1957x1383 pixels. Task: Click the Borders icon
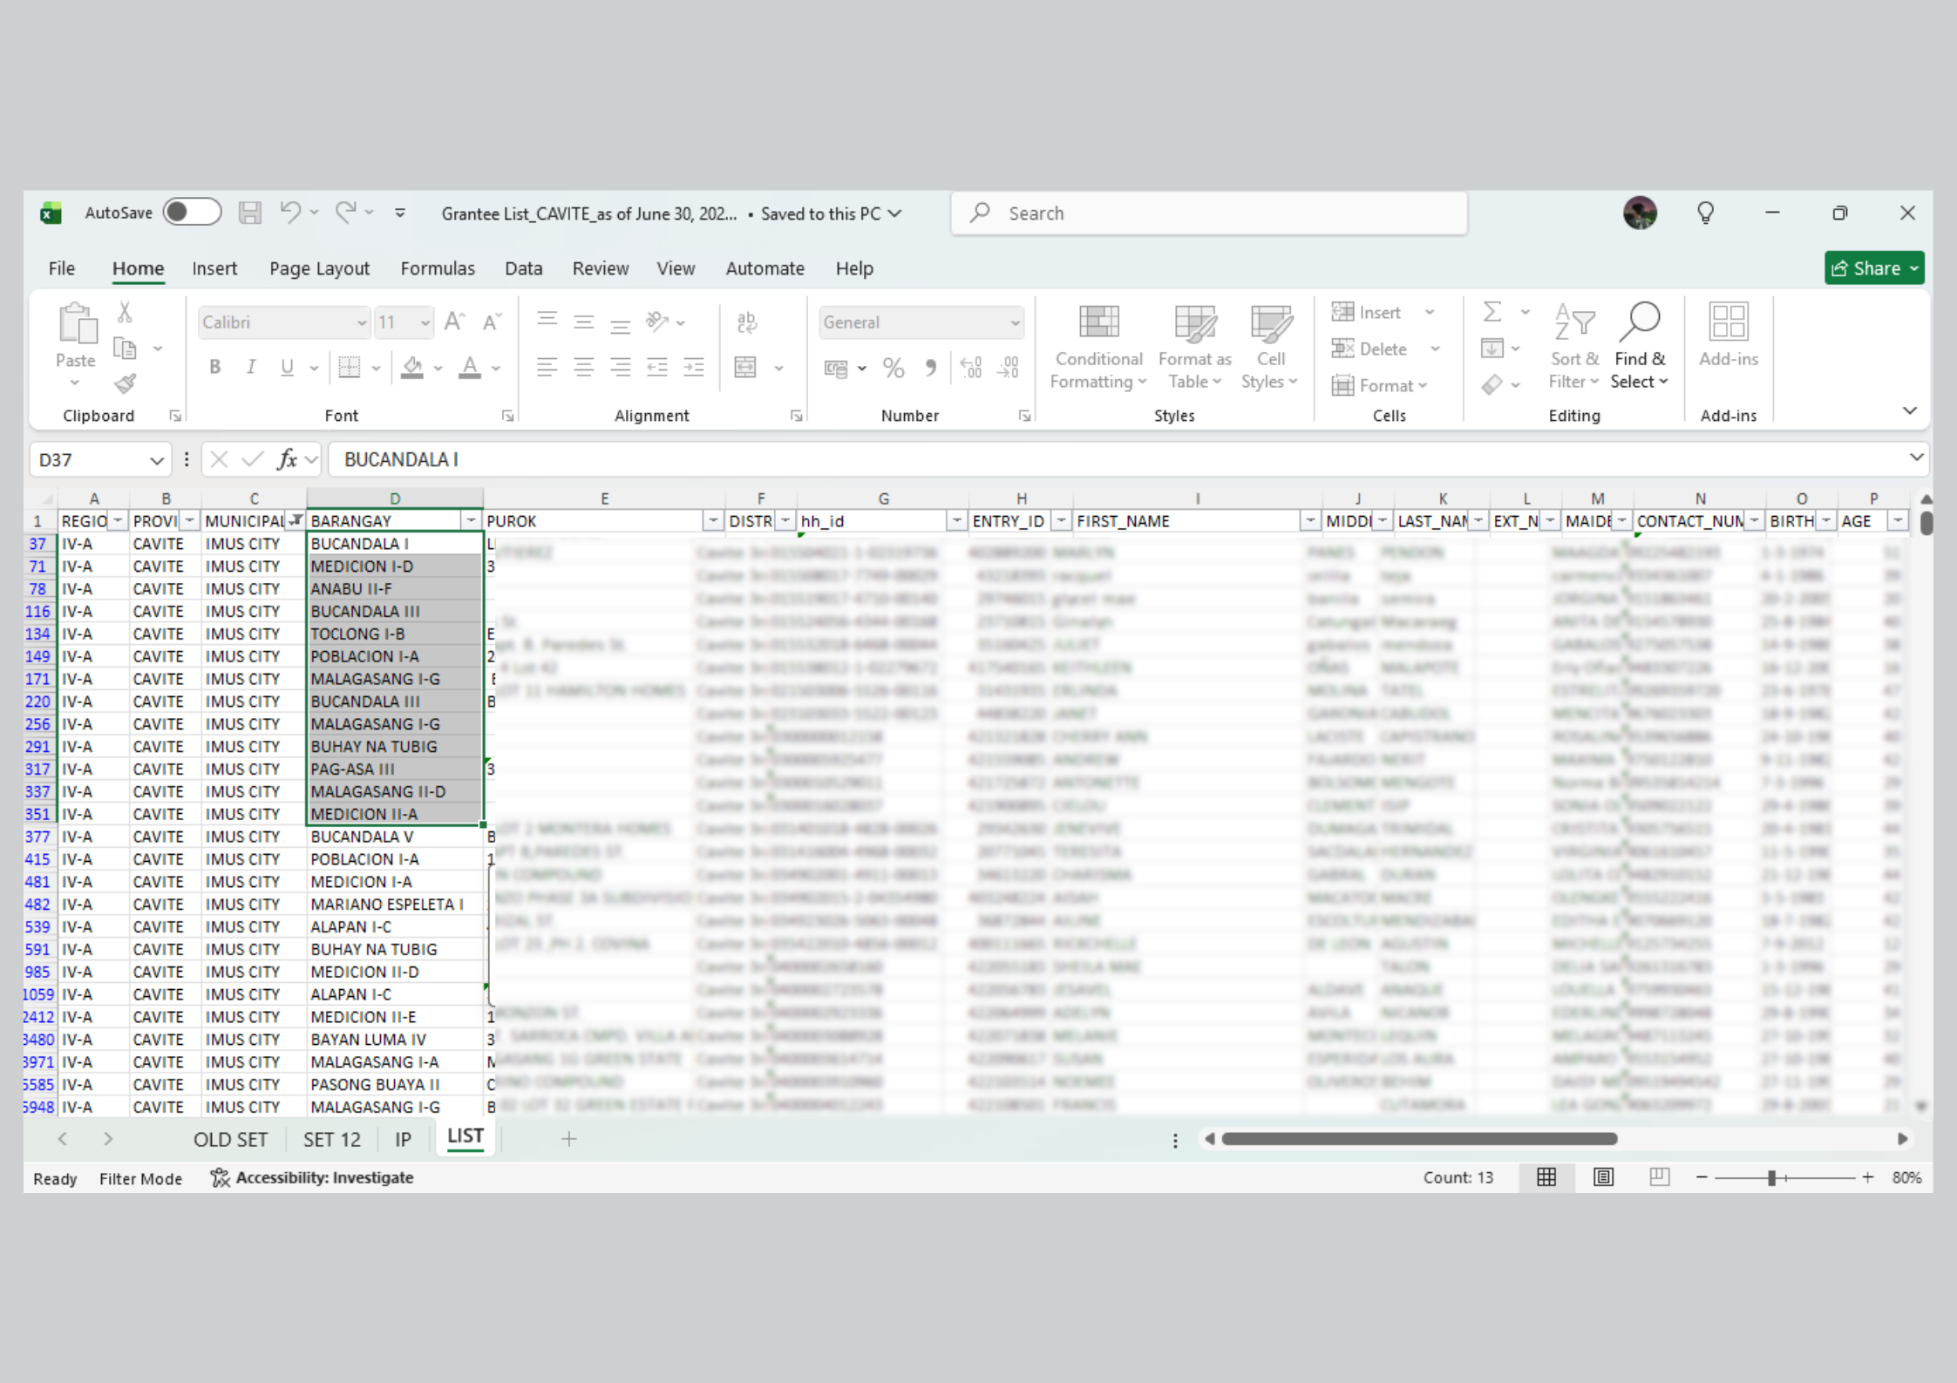point(350,368)
